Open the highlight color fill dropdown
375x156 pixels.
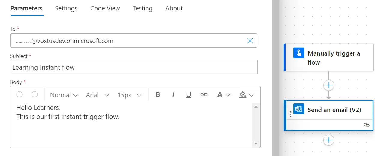246,95
